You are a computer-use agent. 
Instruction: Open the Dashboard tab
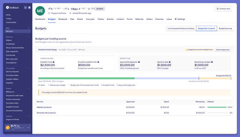pyautogui.click(x=40, y=19)
